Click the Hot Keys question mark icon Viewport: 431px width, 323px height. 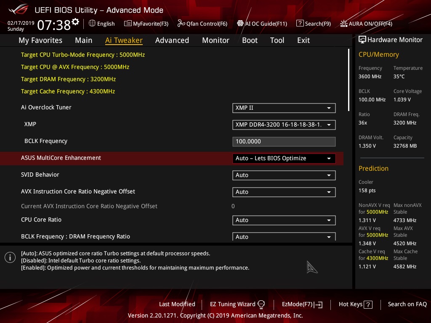click(368, 304)
